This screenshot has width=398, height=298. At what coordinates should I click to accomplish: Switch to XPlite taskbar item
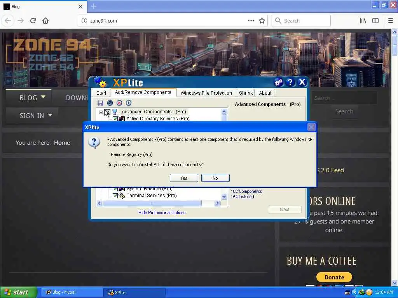134,293
